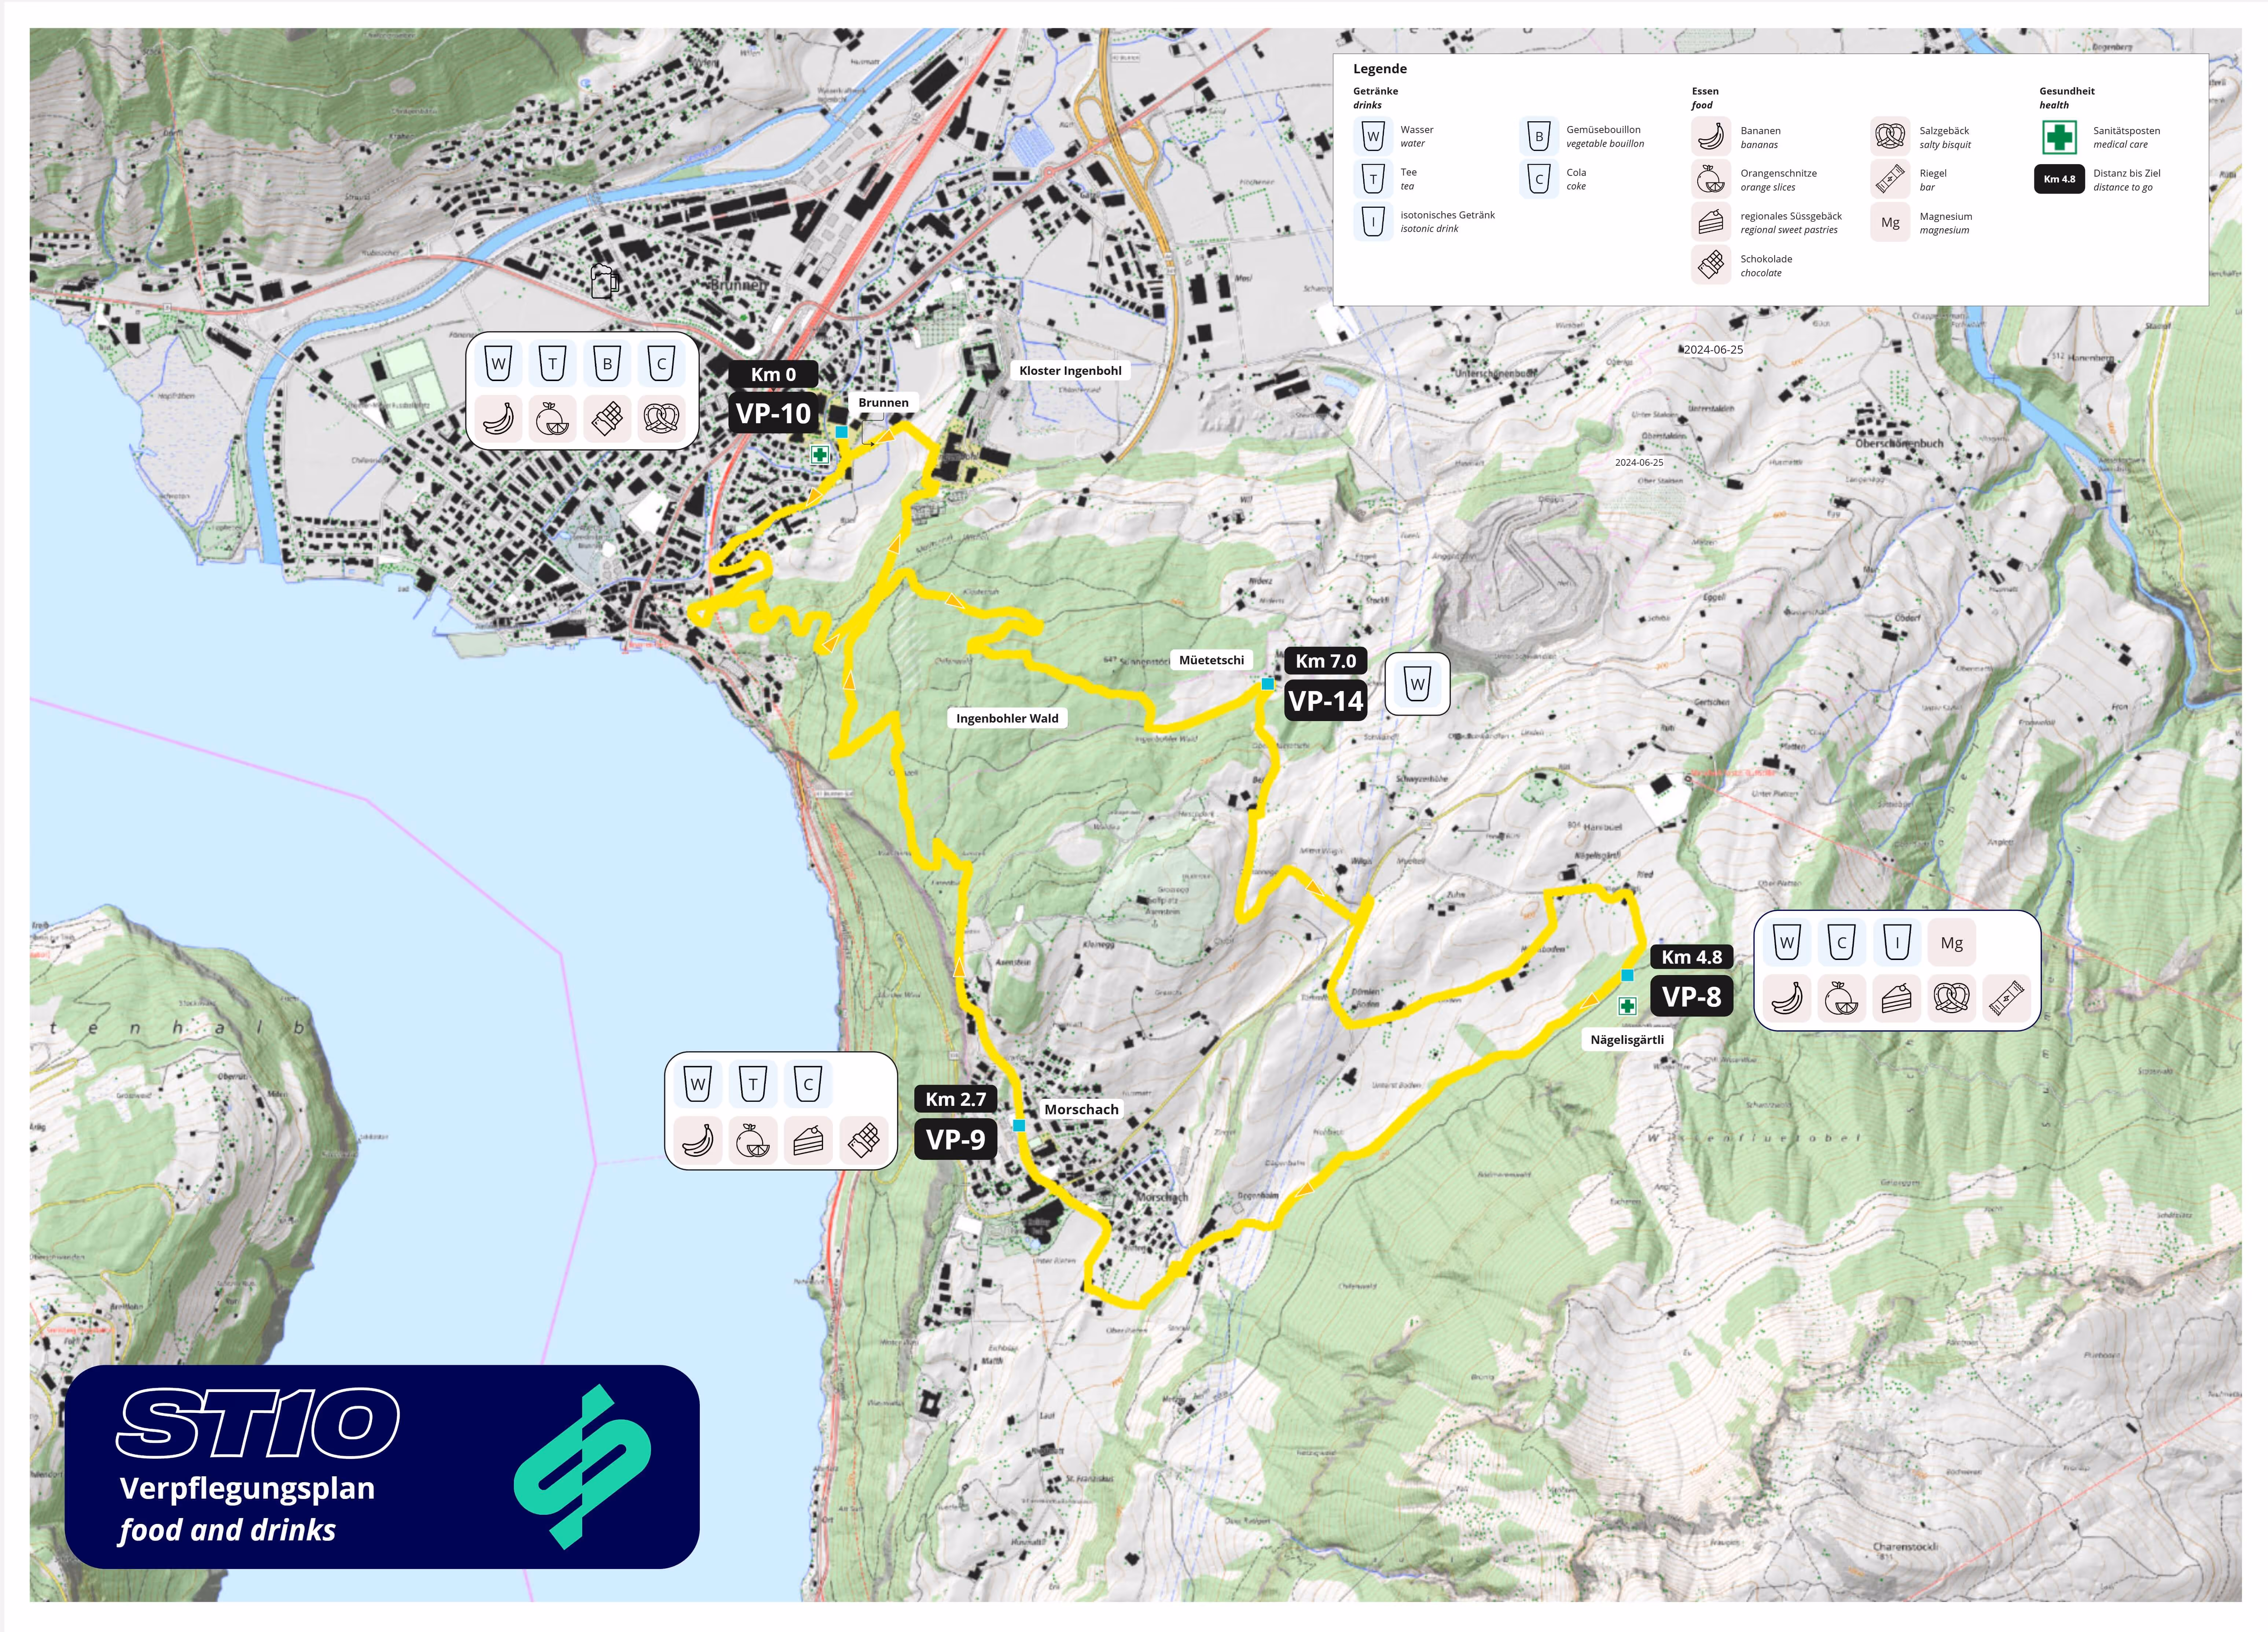
Task: Click the Schokolade icon in the legend
Action: pos(1711,265)
